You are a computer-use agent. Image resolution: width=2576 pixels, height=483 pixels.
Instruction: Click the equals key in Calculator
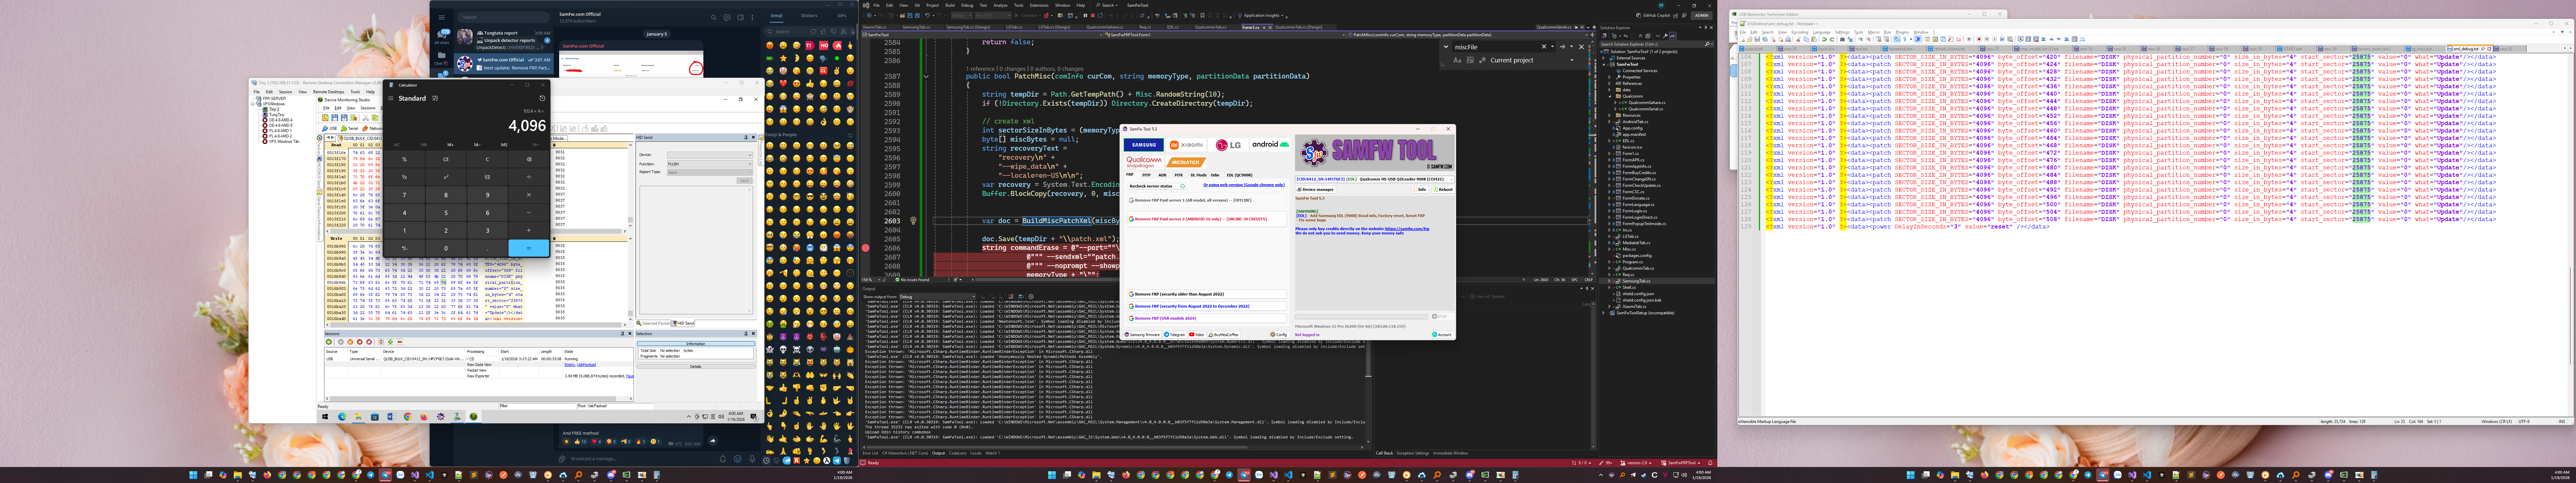tap(529, 248)
